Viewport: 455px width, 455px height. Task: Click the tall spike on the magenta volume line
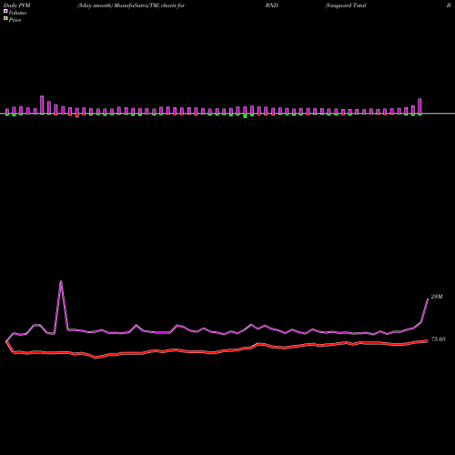61,282
